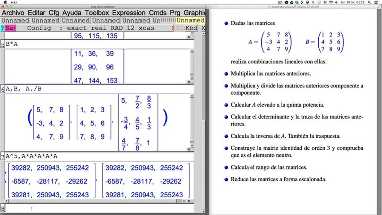The height and width of the screenshot is (215, 382).
Task: Click 'Dadas las matrices' in the PDF
Action: pos(253,23)
